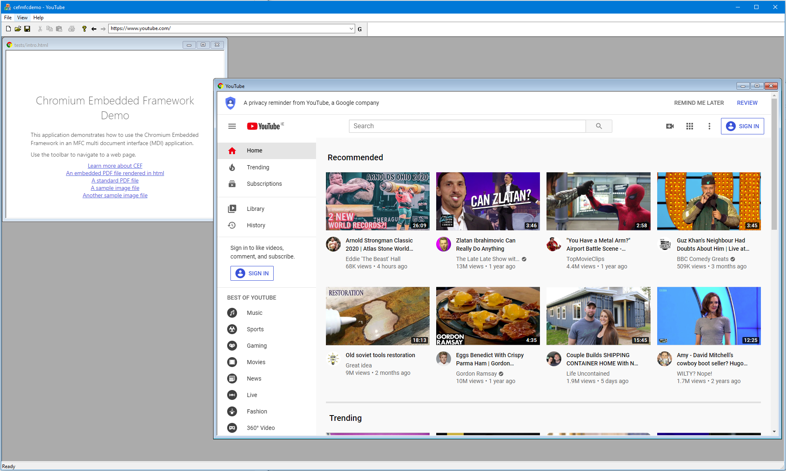This screenshot has width=786, height=471.
Task: Open the Gaming category
Action: [x=267, y=346]
